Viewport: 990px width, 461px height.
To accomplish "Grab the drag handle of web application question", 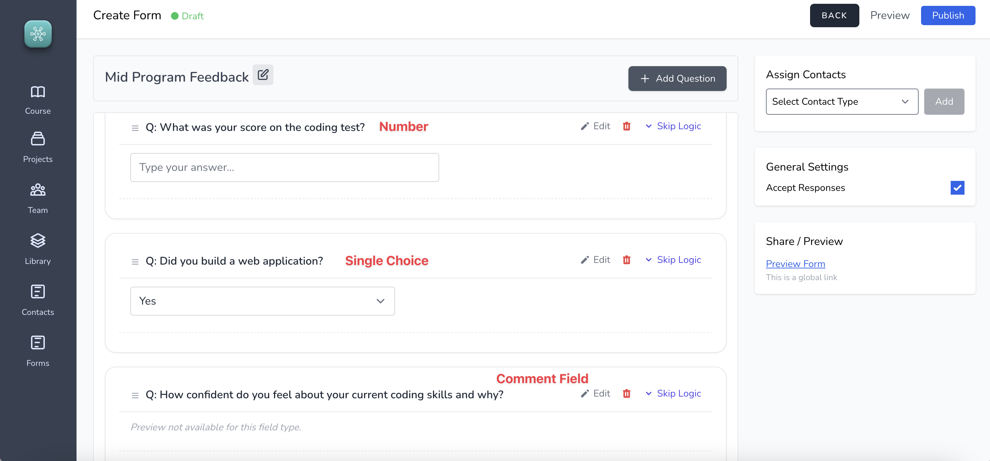I will click(135, 262).
